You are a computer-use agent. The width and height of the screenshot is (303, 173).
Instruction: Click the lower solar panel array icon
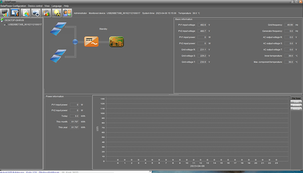(x=58, y=56)
